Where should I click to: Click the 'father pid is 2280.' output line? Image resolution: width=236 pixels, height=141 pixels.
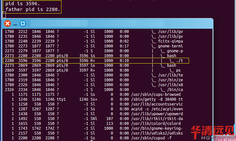click(33, 9)
